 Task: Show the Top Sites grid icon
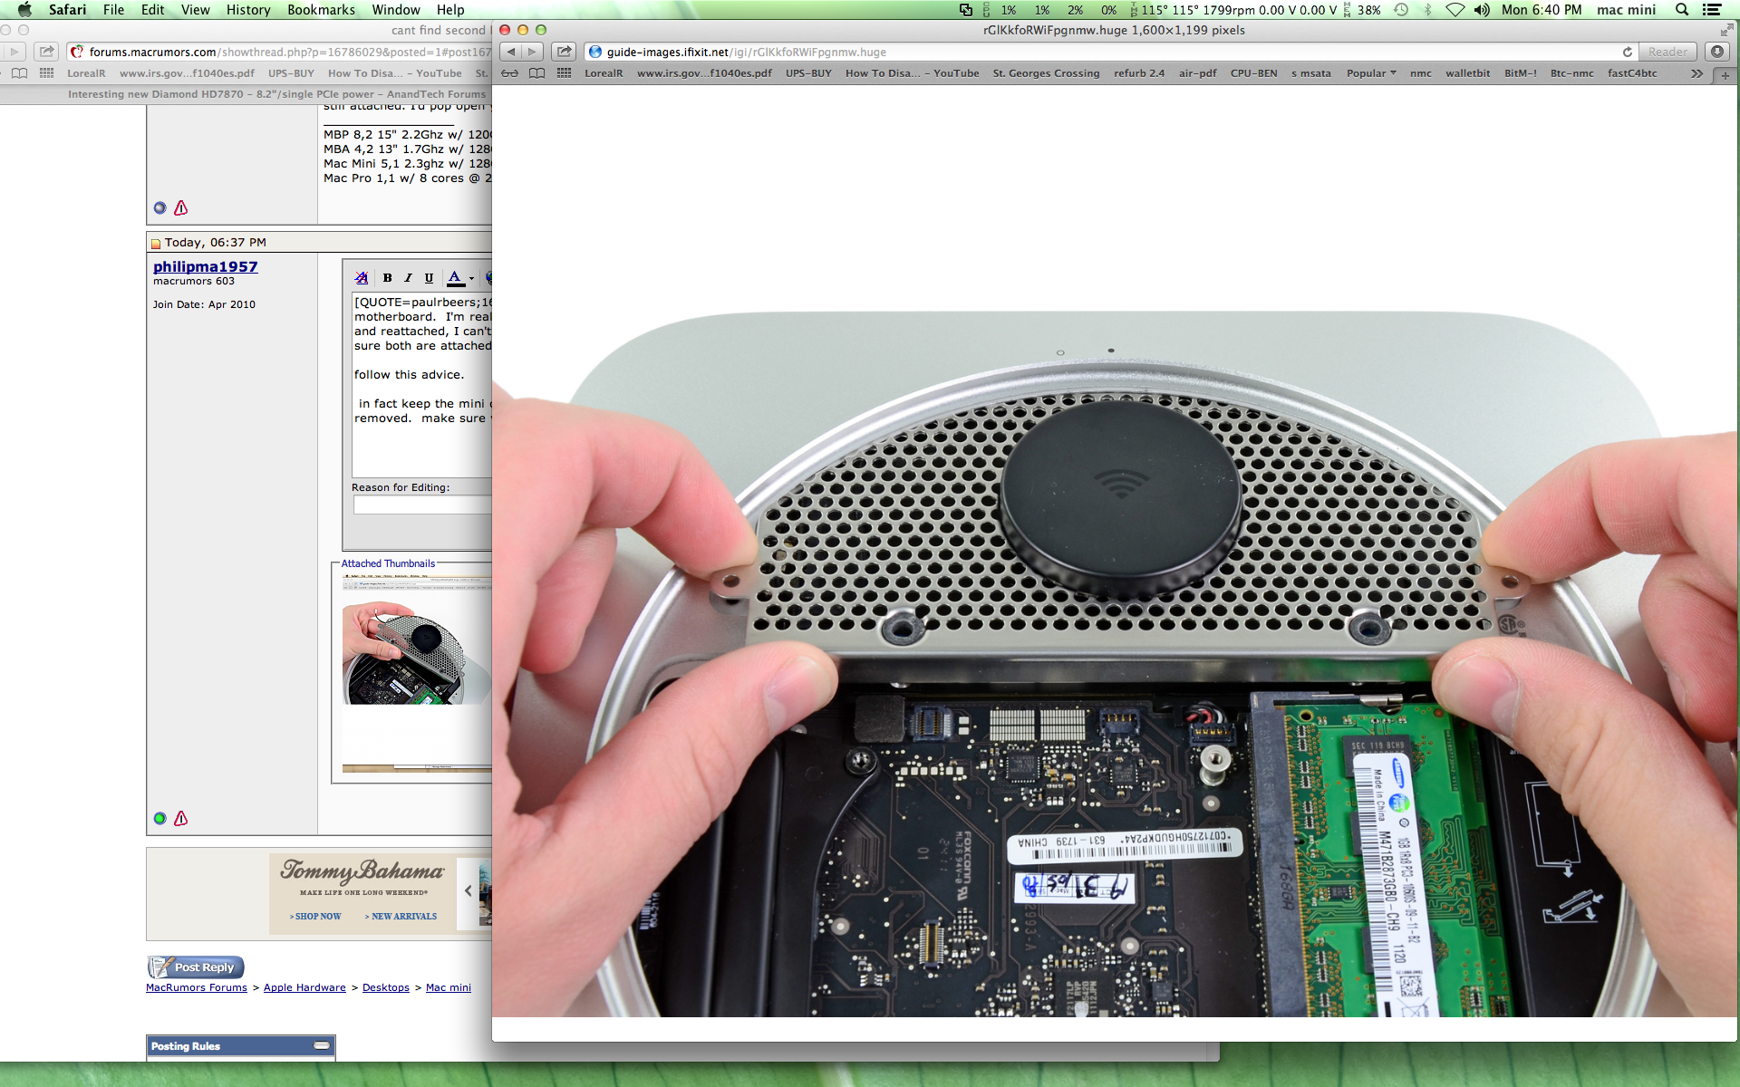tap(564, 73)
